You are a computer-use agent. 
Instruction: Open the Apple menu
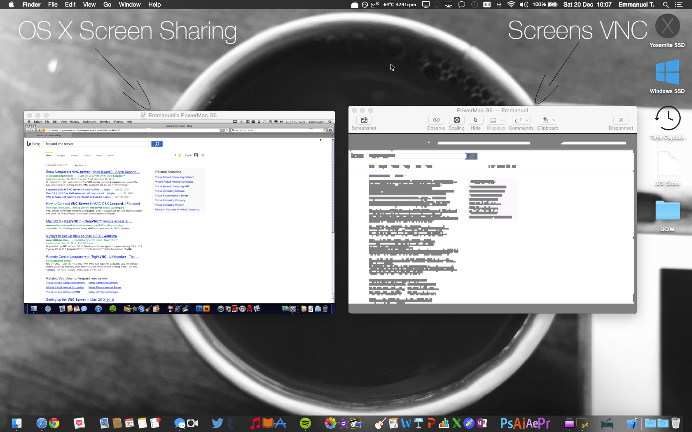tap(11, 5)
